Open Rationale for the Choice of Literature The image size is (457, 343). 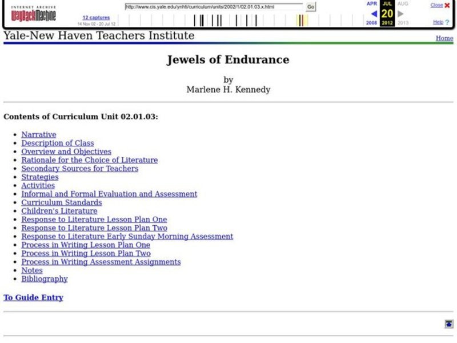90,160
